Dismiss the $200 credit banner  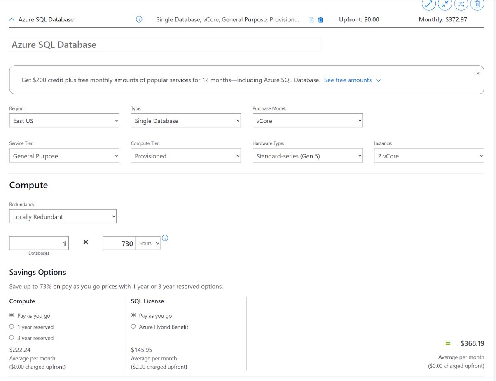(477, 73)
